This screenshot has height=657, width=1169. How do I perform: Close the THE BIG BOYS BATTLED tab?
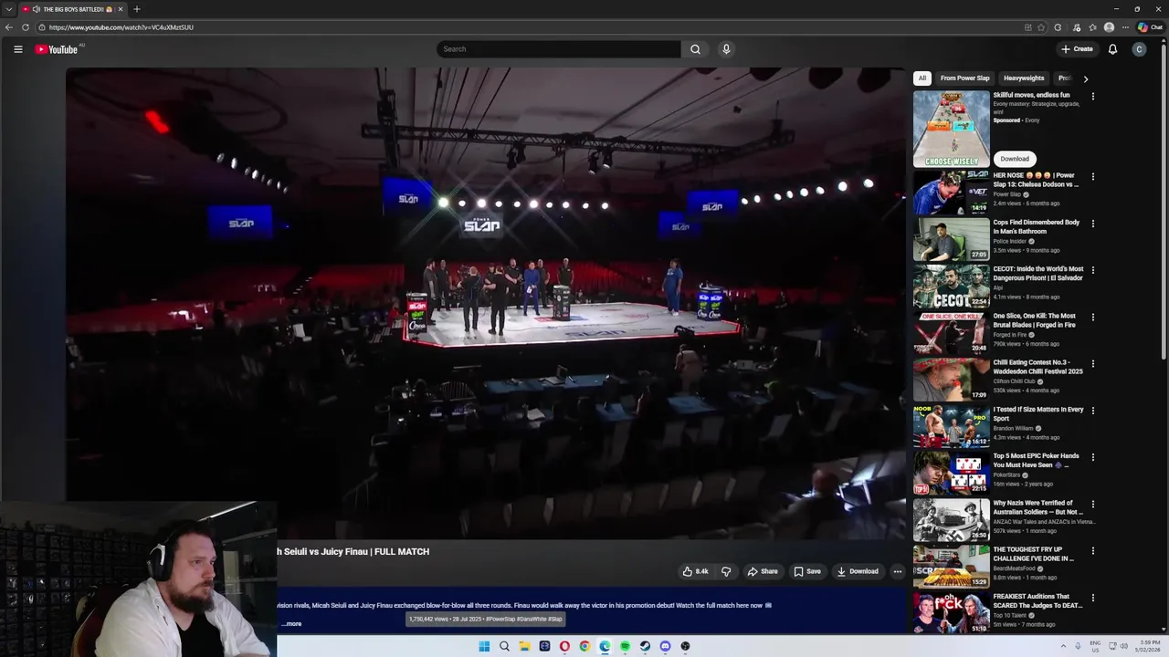(120, 9)
